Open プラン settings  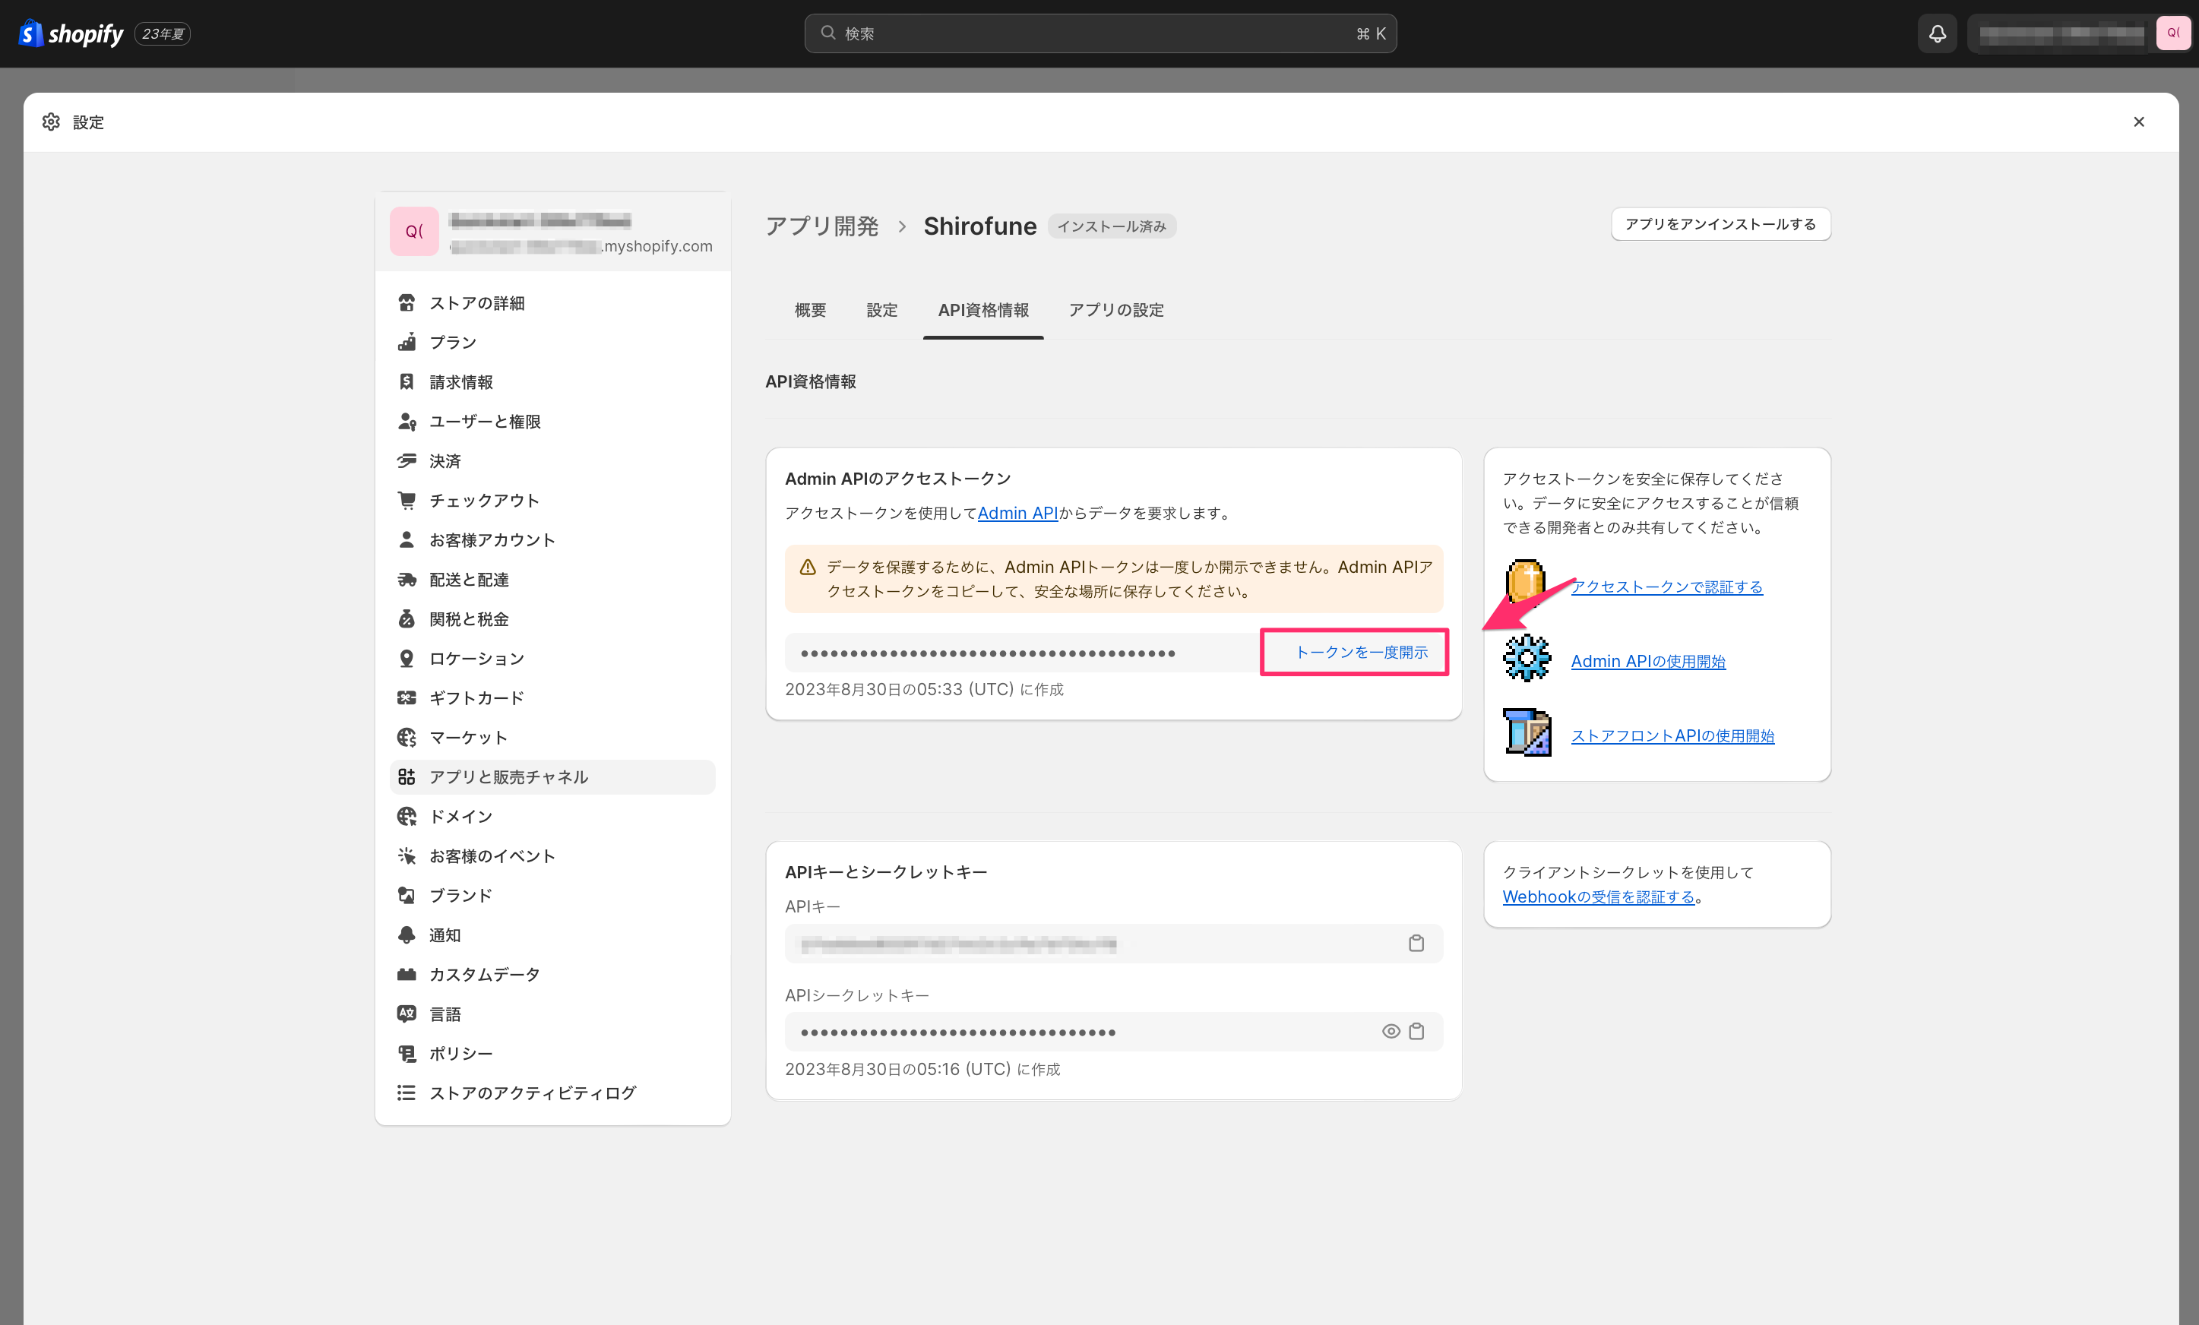coord(552,343)
